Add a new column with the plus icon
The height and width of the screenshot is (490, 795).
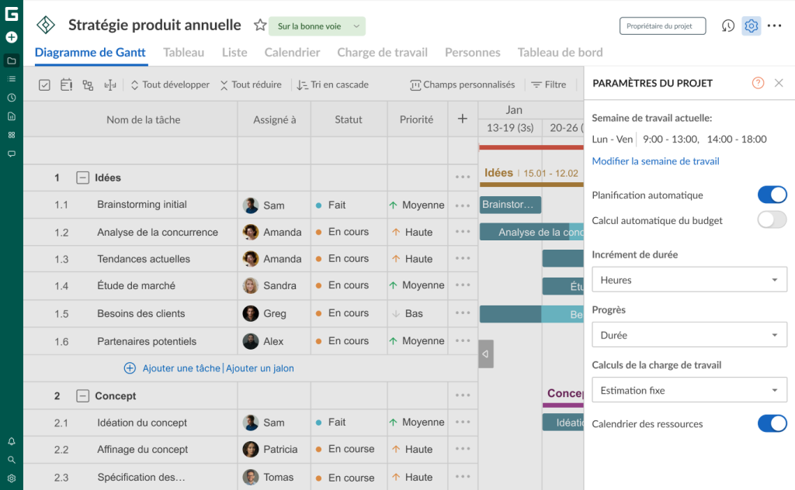(x=463, y=119)
